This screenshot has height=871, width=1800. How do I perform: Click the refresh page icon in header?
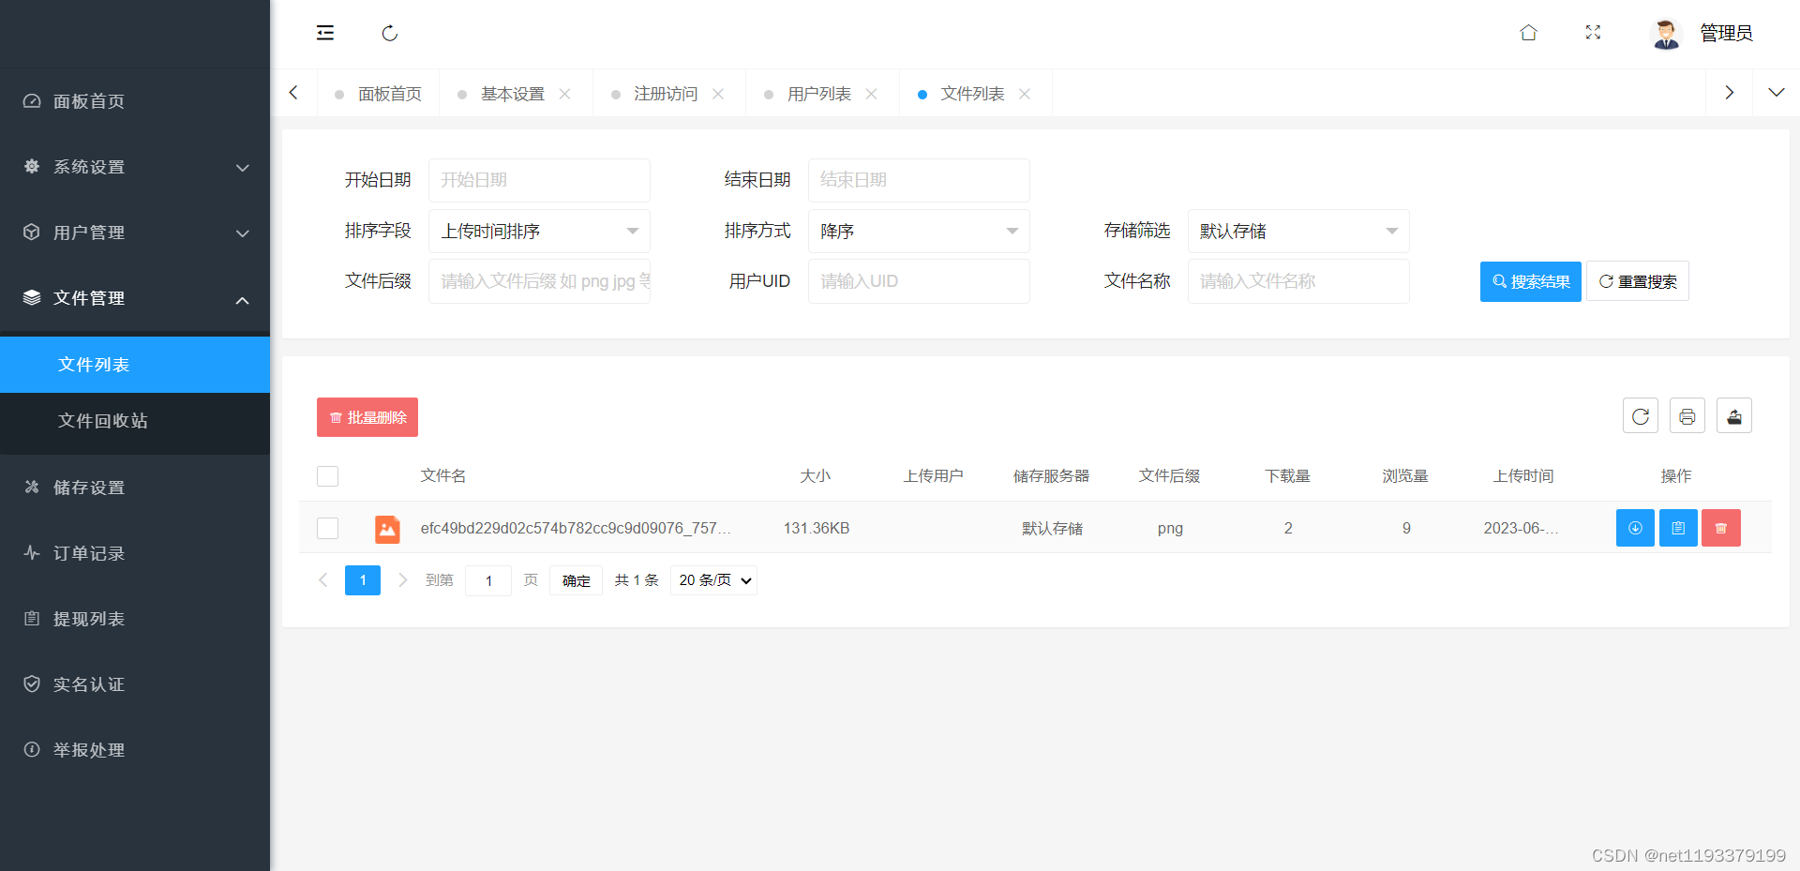point(390,34)
